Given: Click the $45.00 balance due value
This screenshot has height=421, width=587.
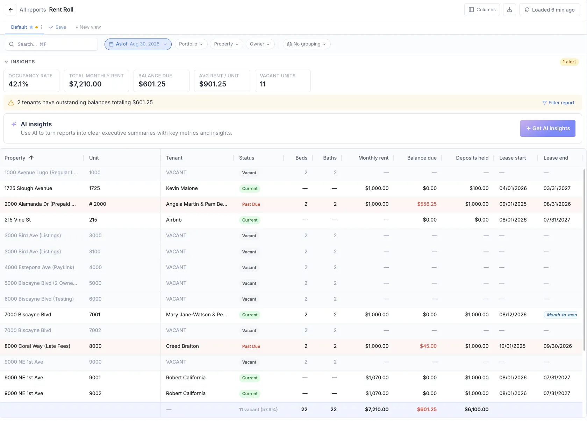Looking at the screenshot, I should coord(428,346).
